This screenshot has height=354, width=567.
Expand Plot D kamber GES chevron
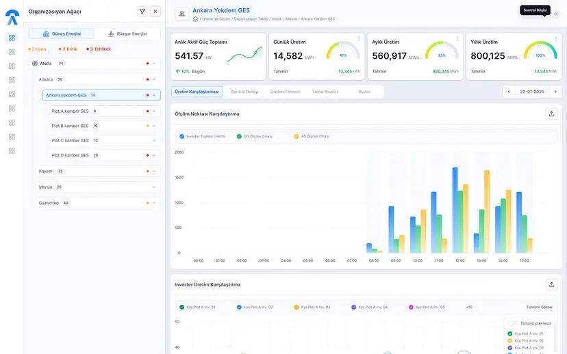pyautogui.click(x=154, y=155)
